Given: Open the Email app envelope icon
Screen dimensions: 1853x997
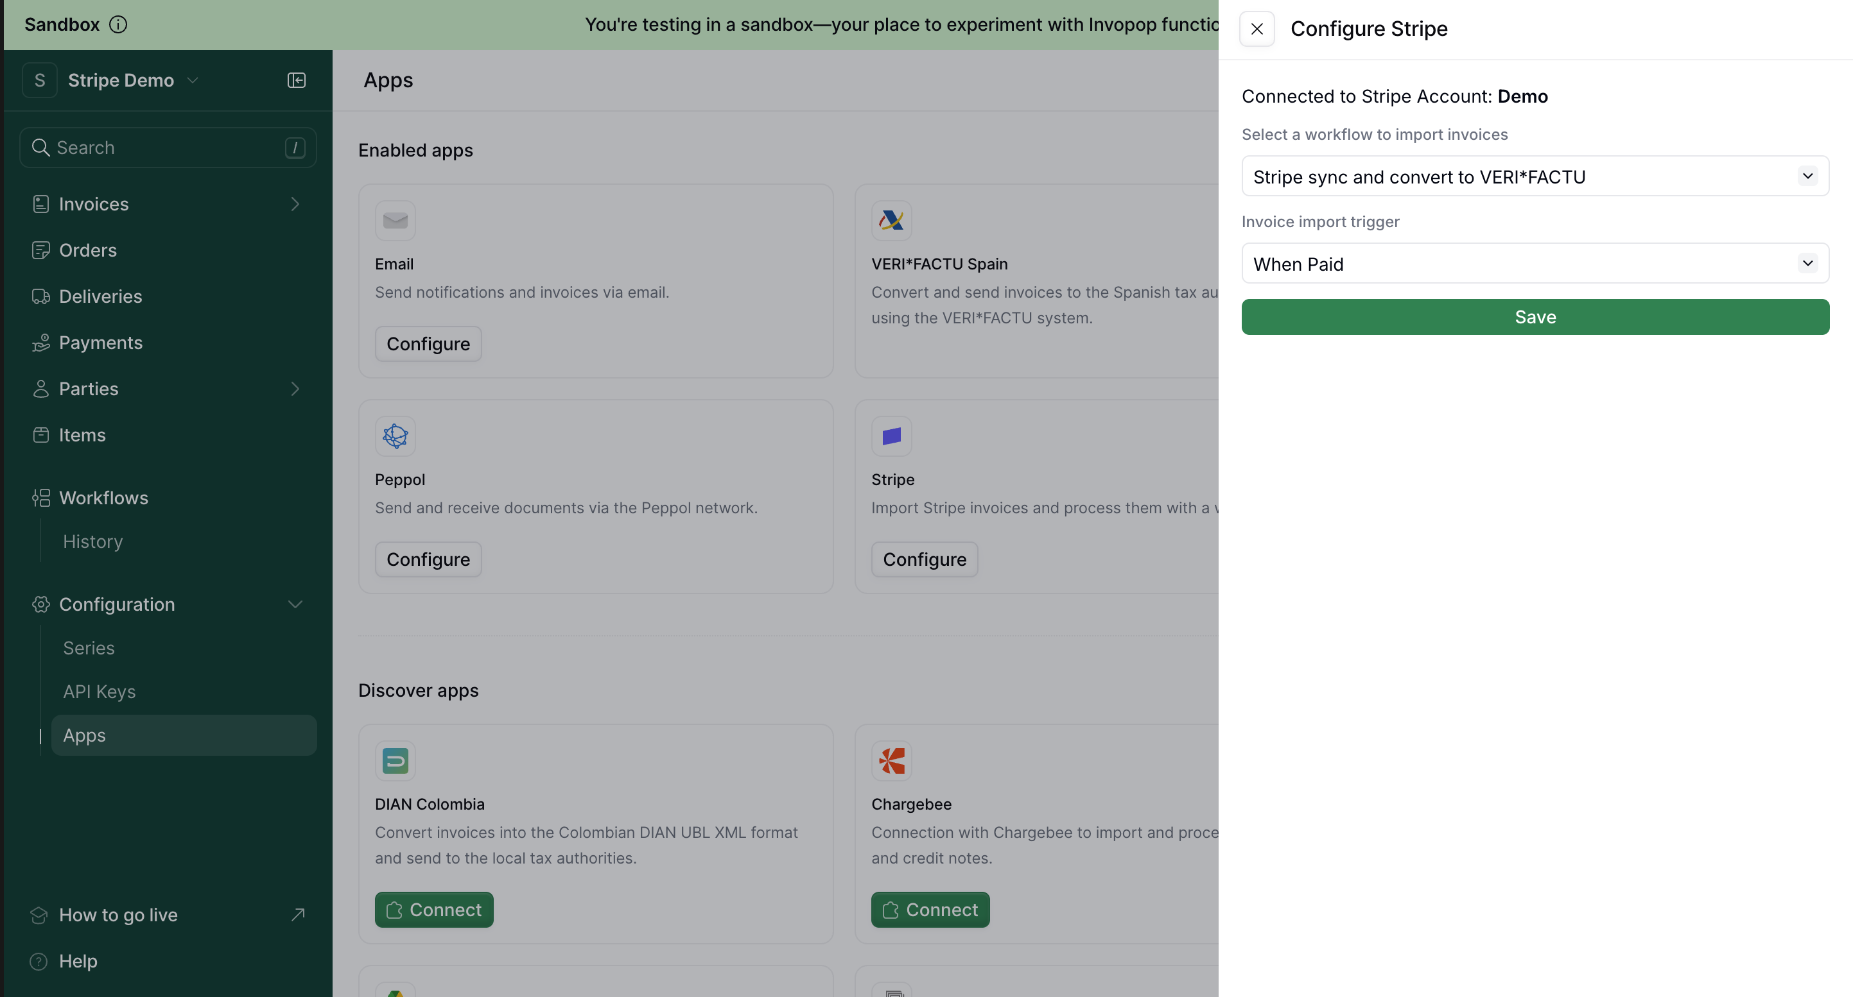Looking at the screenshot, I should [394, 220].
